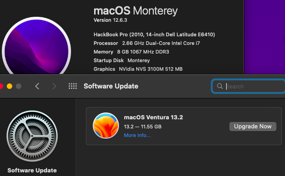The image size is (285, 176).
Task: Click the Upgrade Now button
Action: (x=252, y=127)
